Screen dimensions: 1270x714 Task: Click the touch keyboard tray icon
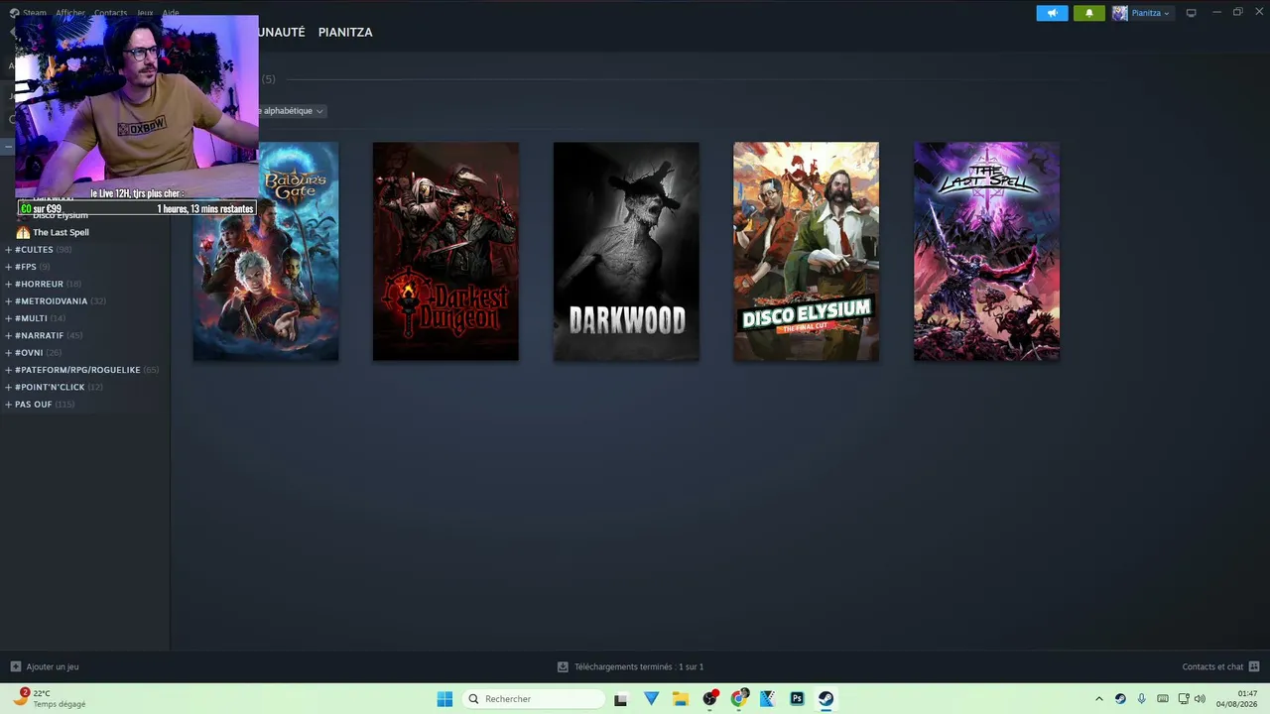1163,699
